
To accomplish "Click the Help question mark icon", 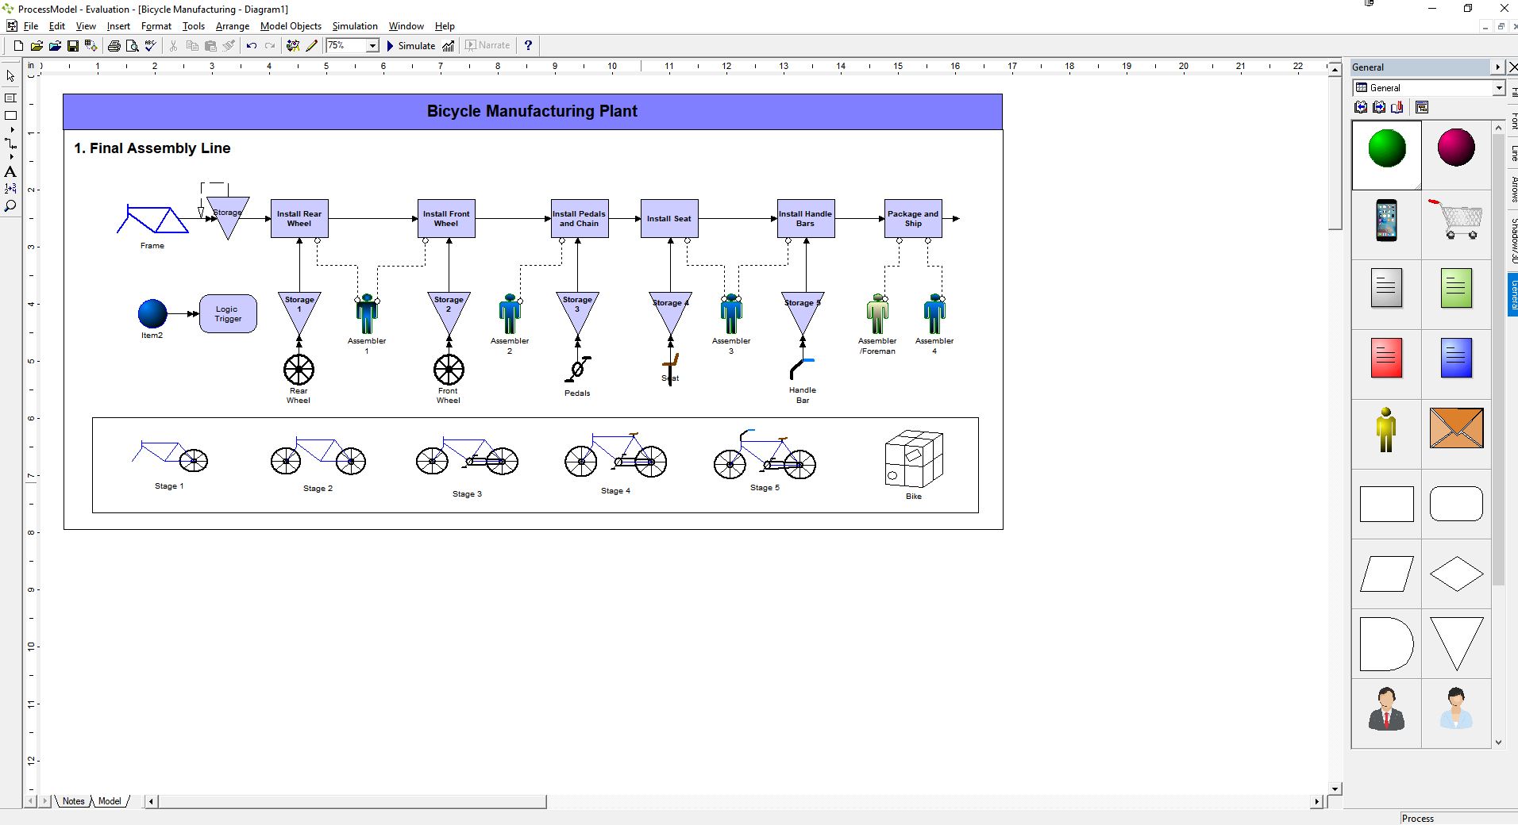I will (528, 46).
